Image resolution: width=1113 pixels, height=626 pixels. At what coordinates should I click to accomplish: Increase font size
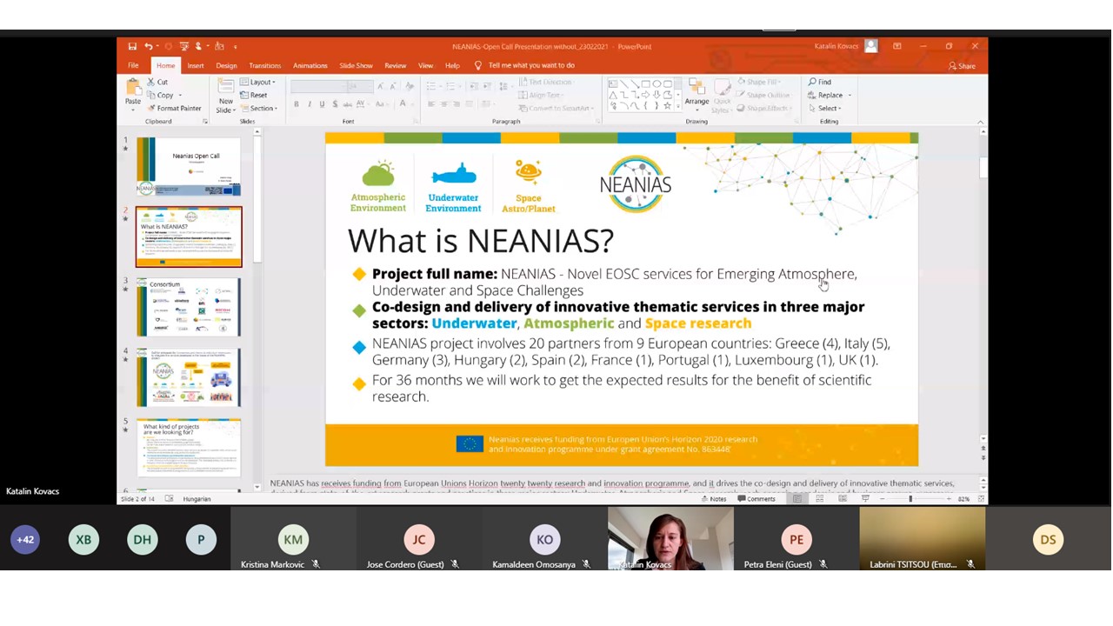pos(382,86)
